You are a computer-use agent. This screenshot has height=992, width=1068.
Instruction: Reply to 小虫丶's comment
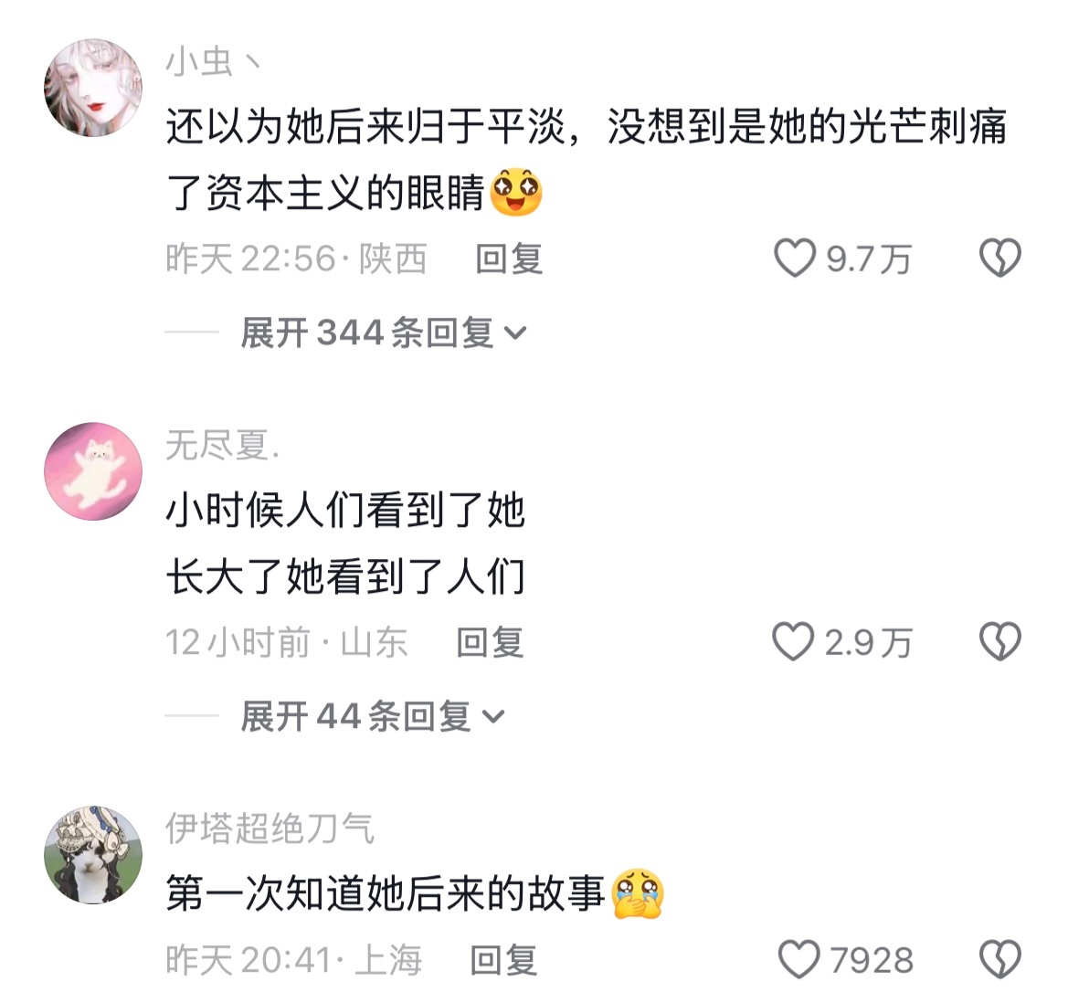[509, 259]
